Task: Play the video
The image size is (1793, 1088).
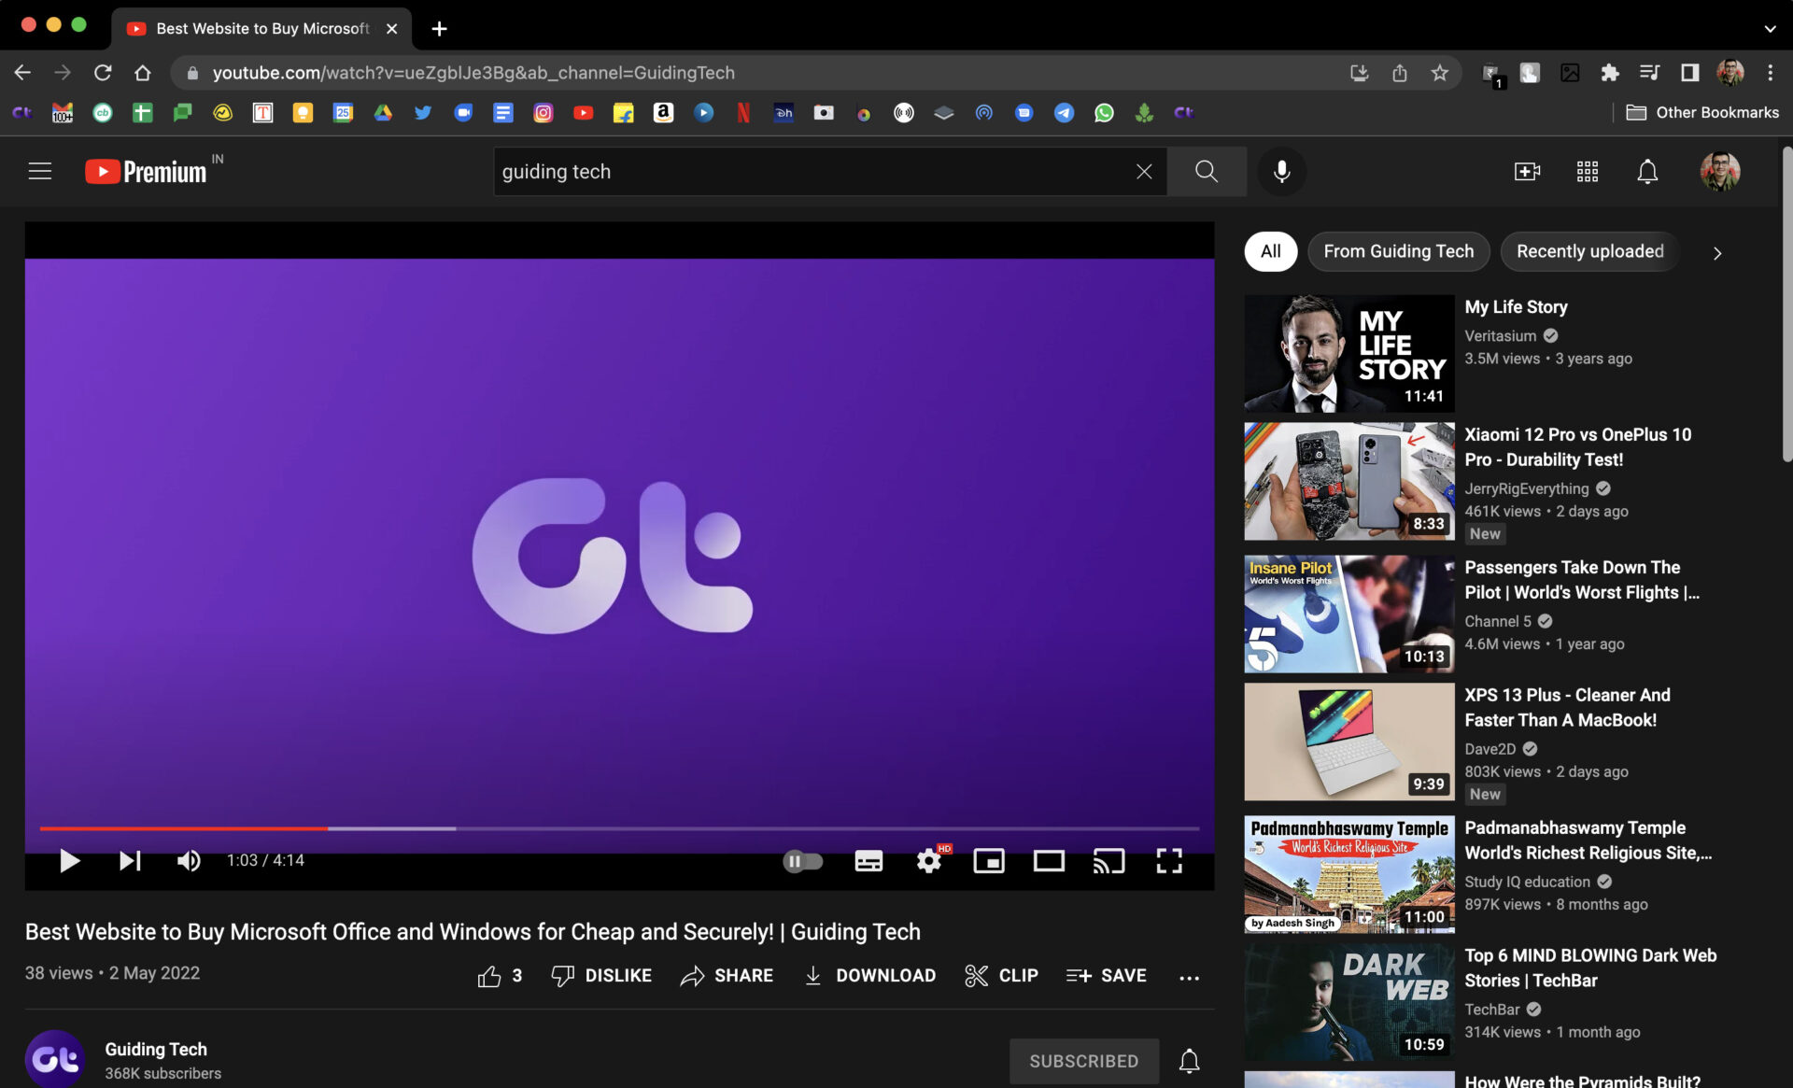Action: coord(69,860)
